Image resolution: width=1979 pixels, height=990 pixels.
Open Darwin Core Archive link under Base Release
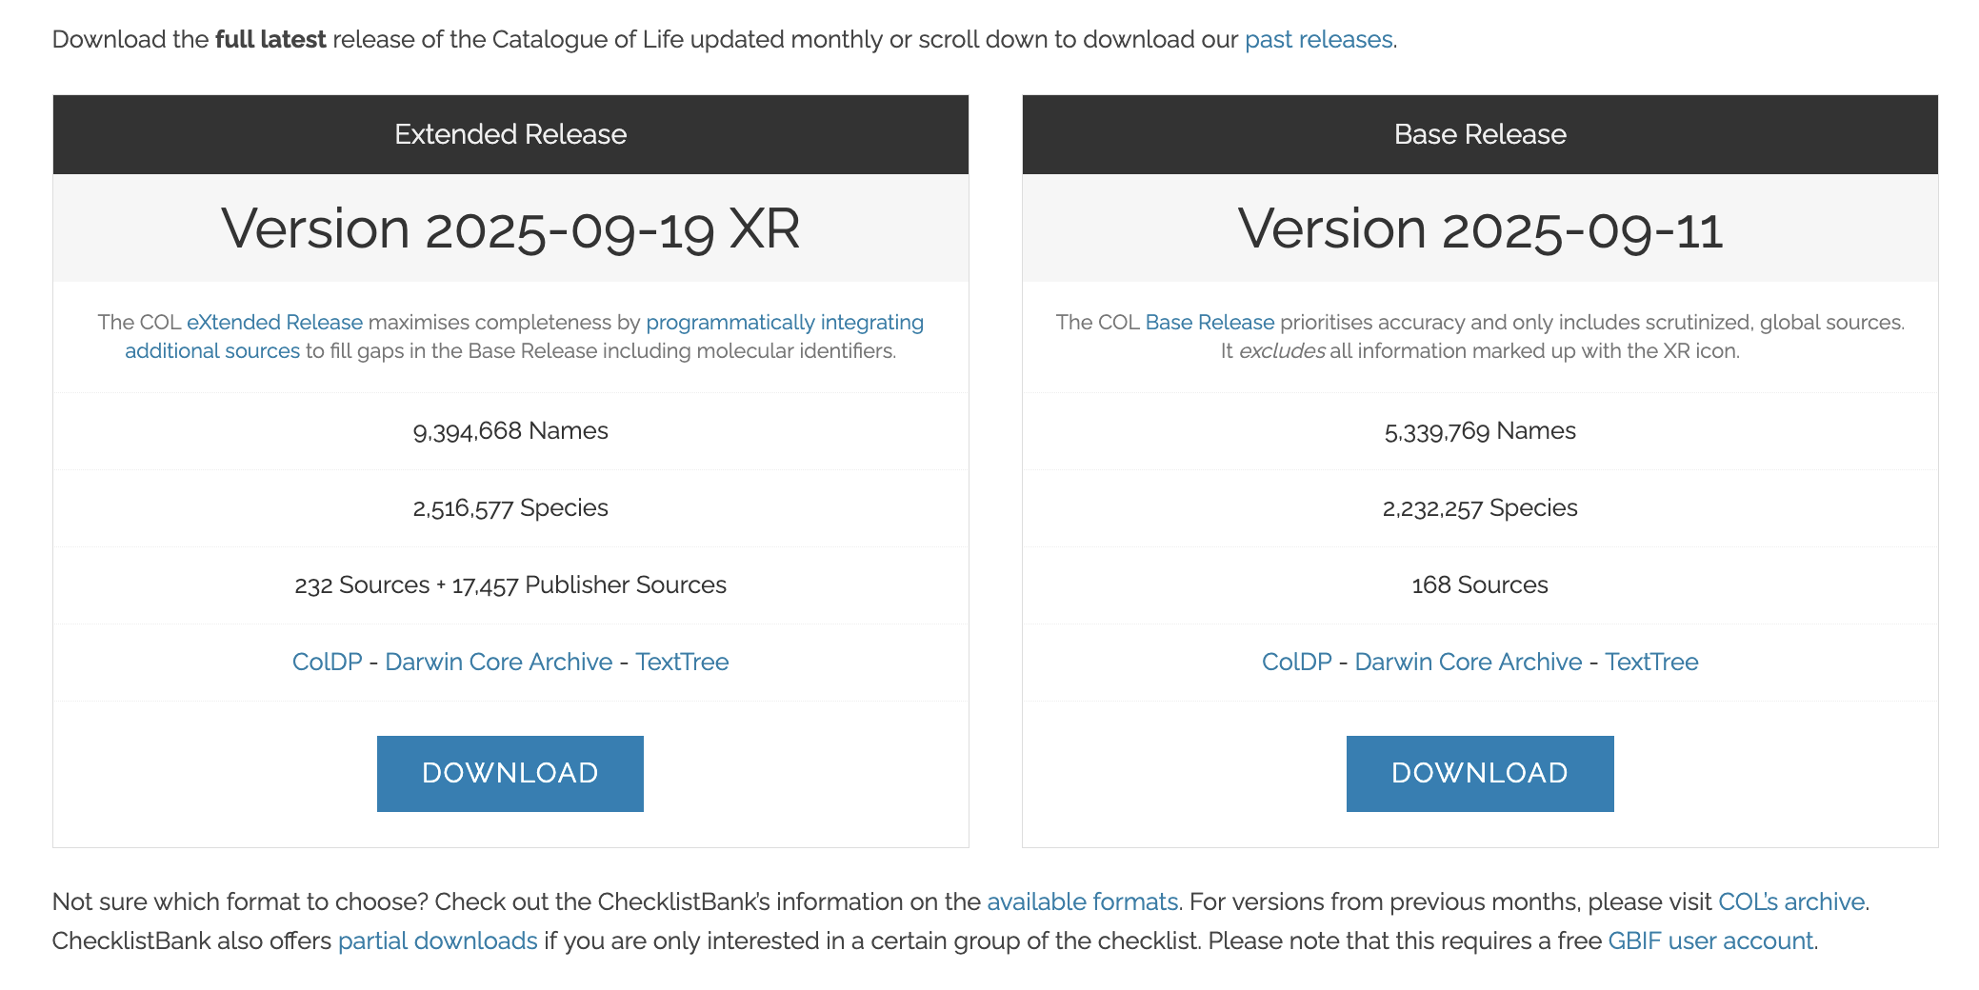pos(1468,662)
